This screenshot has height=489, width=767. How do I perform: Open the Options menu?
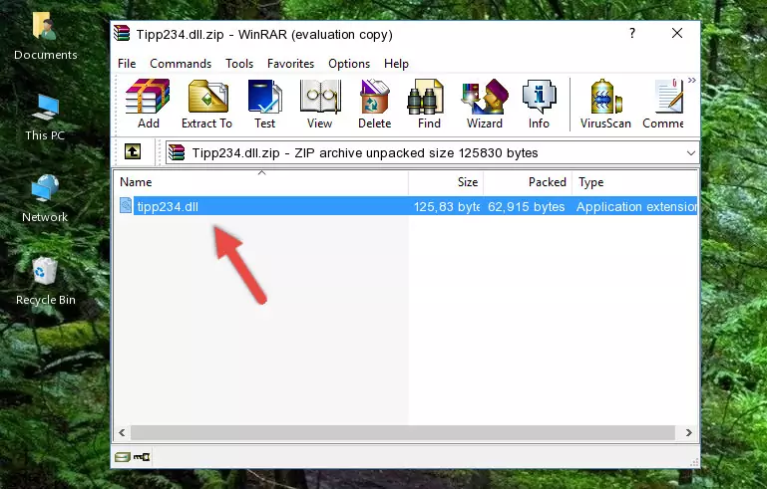point(349,64)
